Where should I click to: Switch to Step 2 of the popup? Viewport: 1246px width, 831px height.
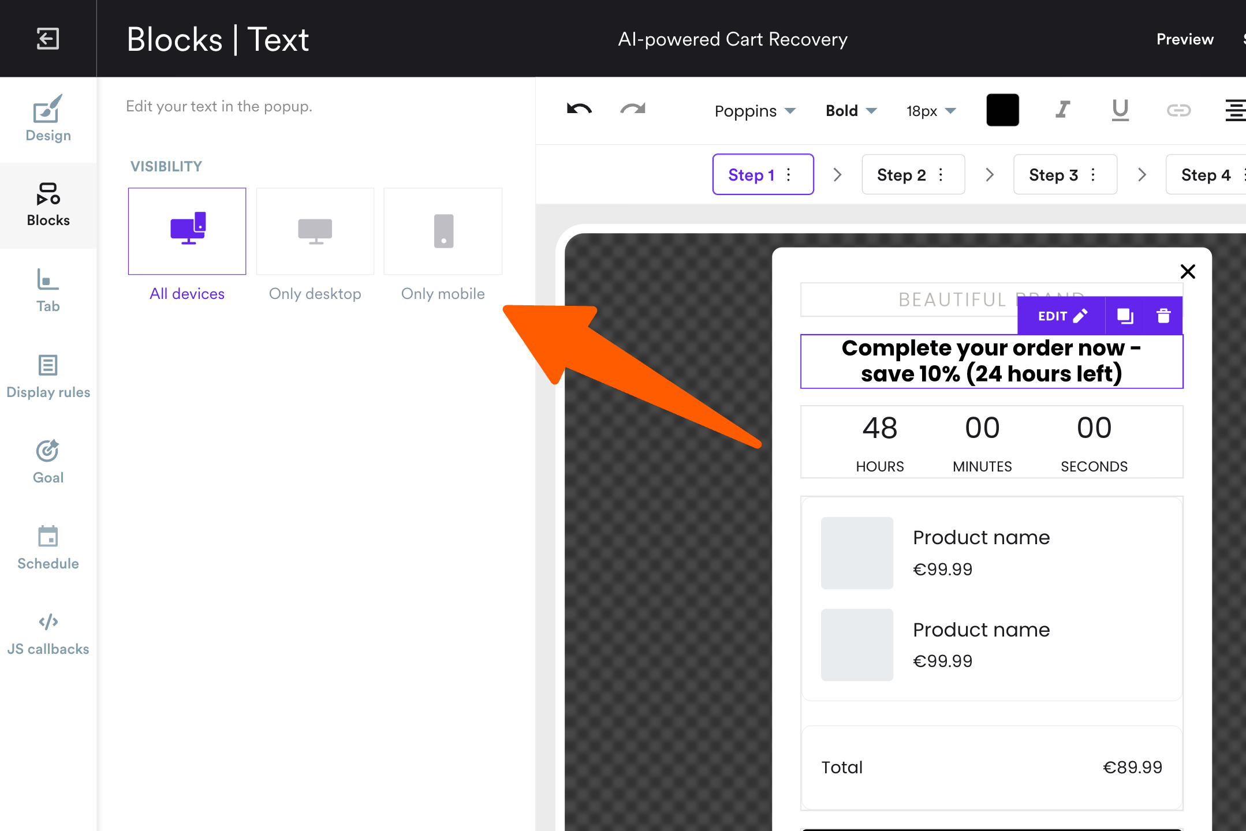[x=901, y=175]
